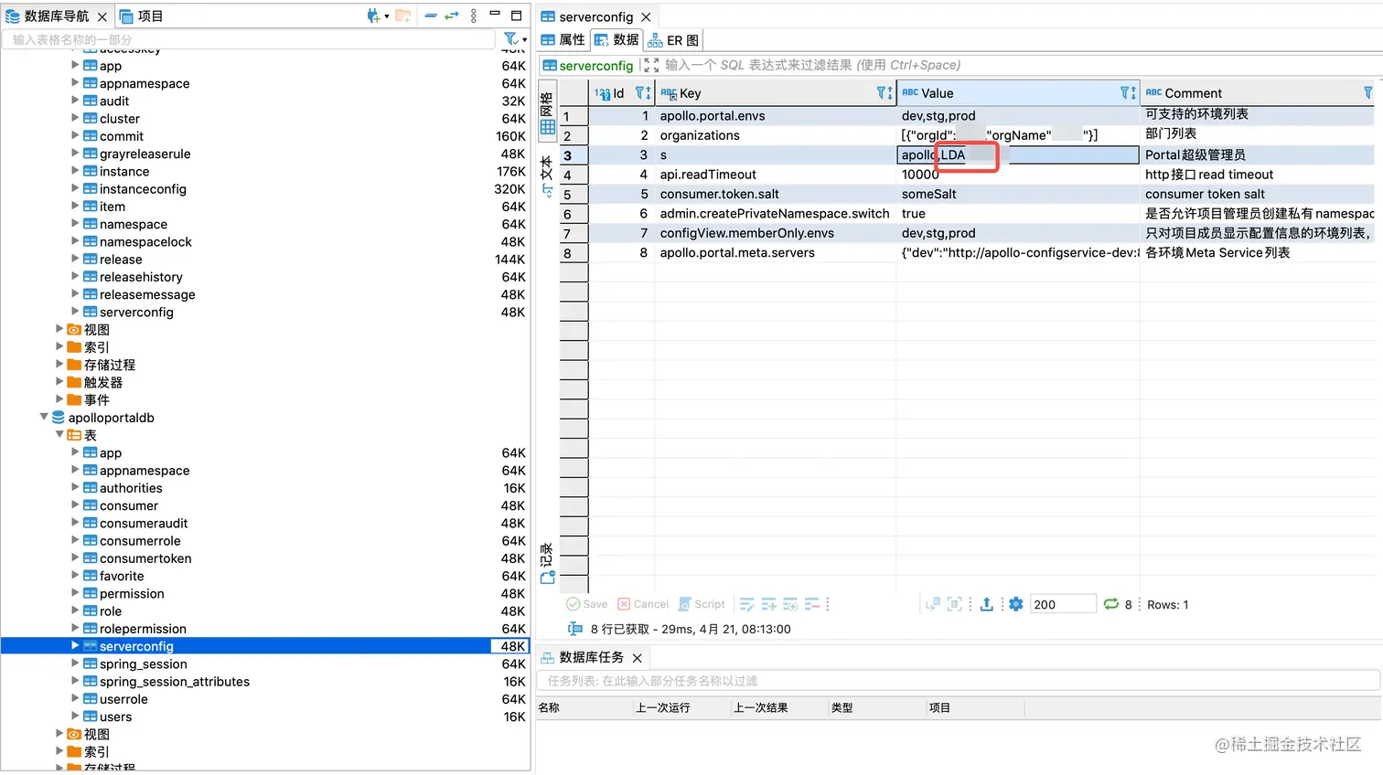Select the consumertoken table
The height and width of the screenshot is (775, 1383).
(145, 558)
